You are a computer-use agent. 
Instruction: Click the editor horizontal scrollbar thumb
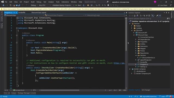point(60,90)
